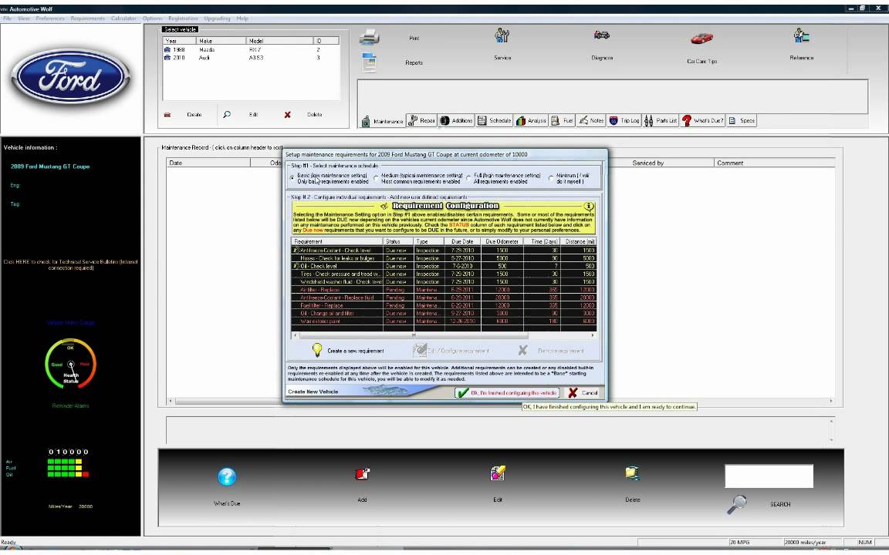Select the Tires Check pressure and tread row
The image size is (889, 555).
[444, 274]
